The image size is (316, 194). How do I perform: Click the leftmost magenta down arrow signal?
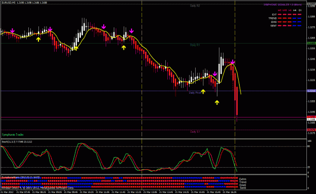click(13, 31)
